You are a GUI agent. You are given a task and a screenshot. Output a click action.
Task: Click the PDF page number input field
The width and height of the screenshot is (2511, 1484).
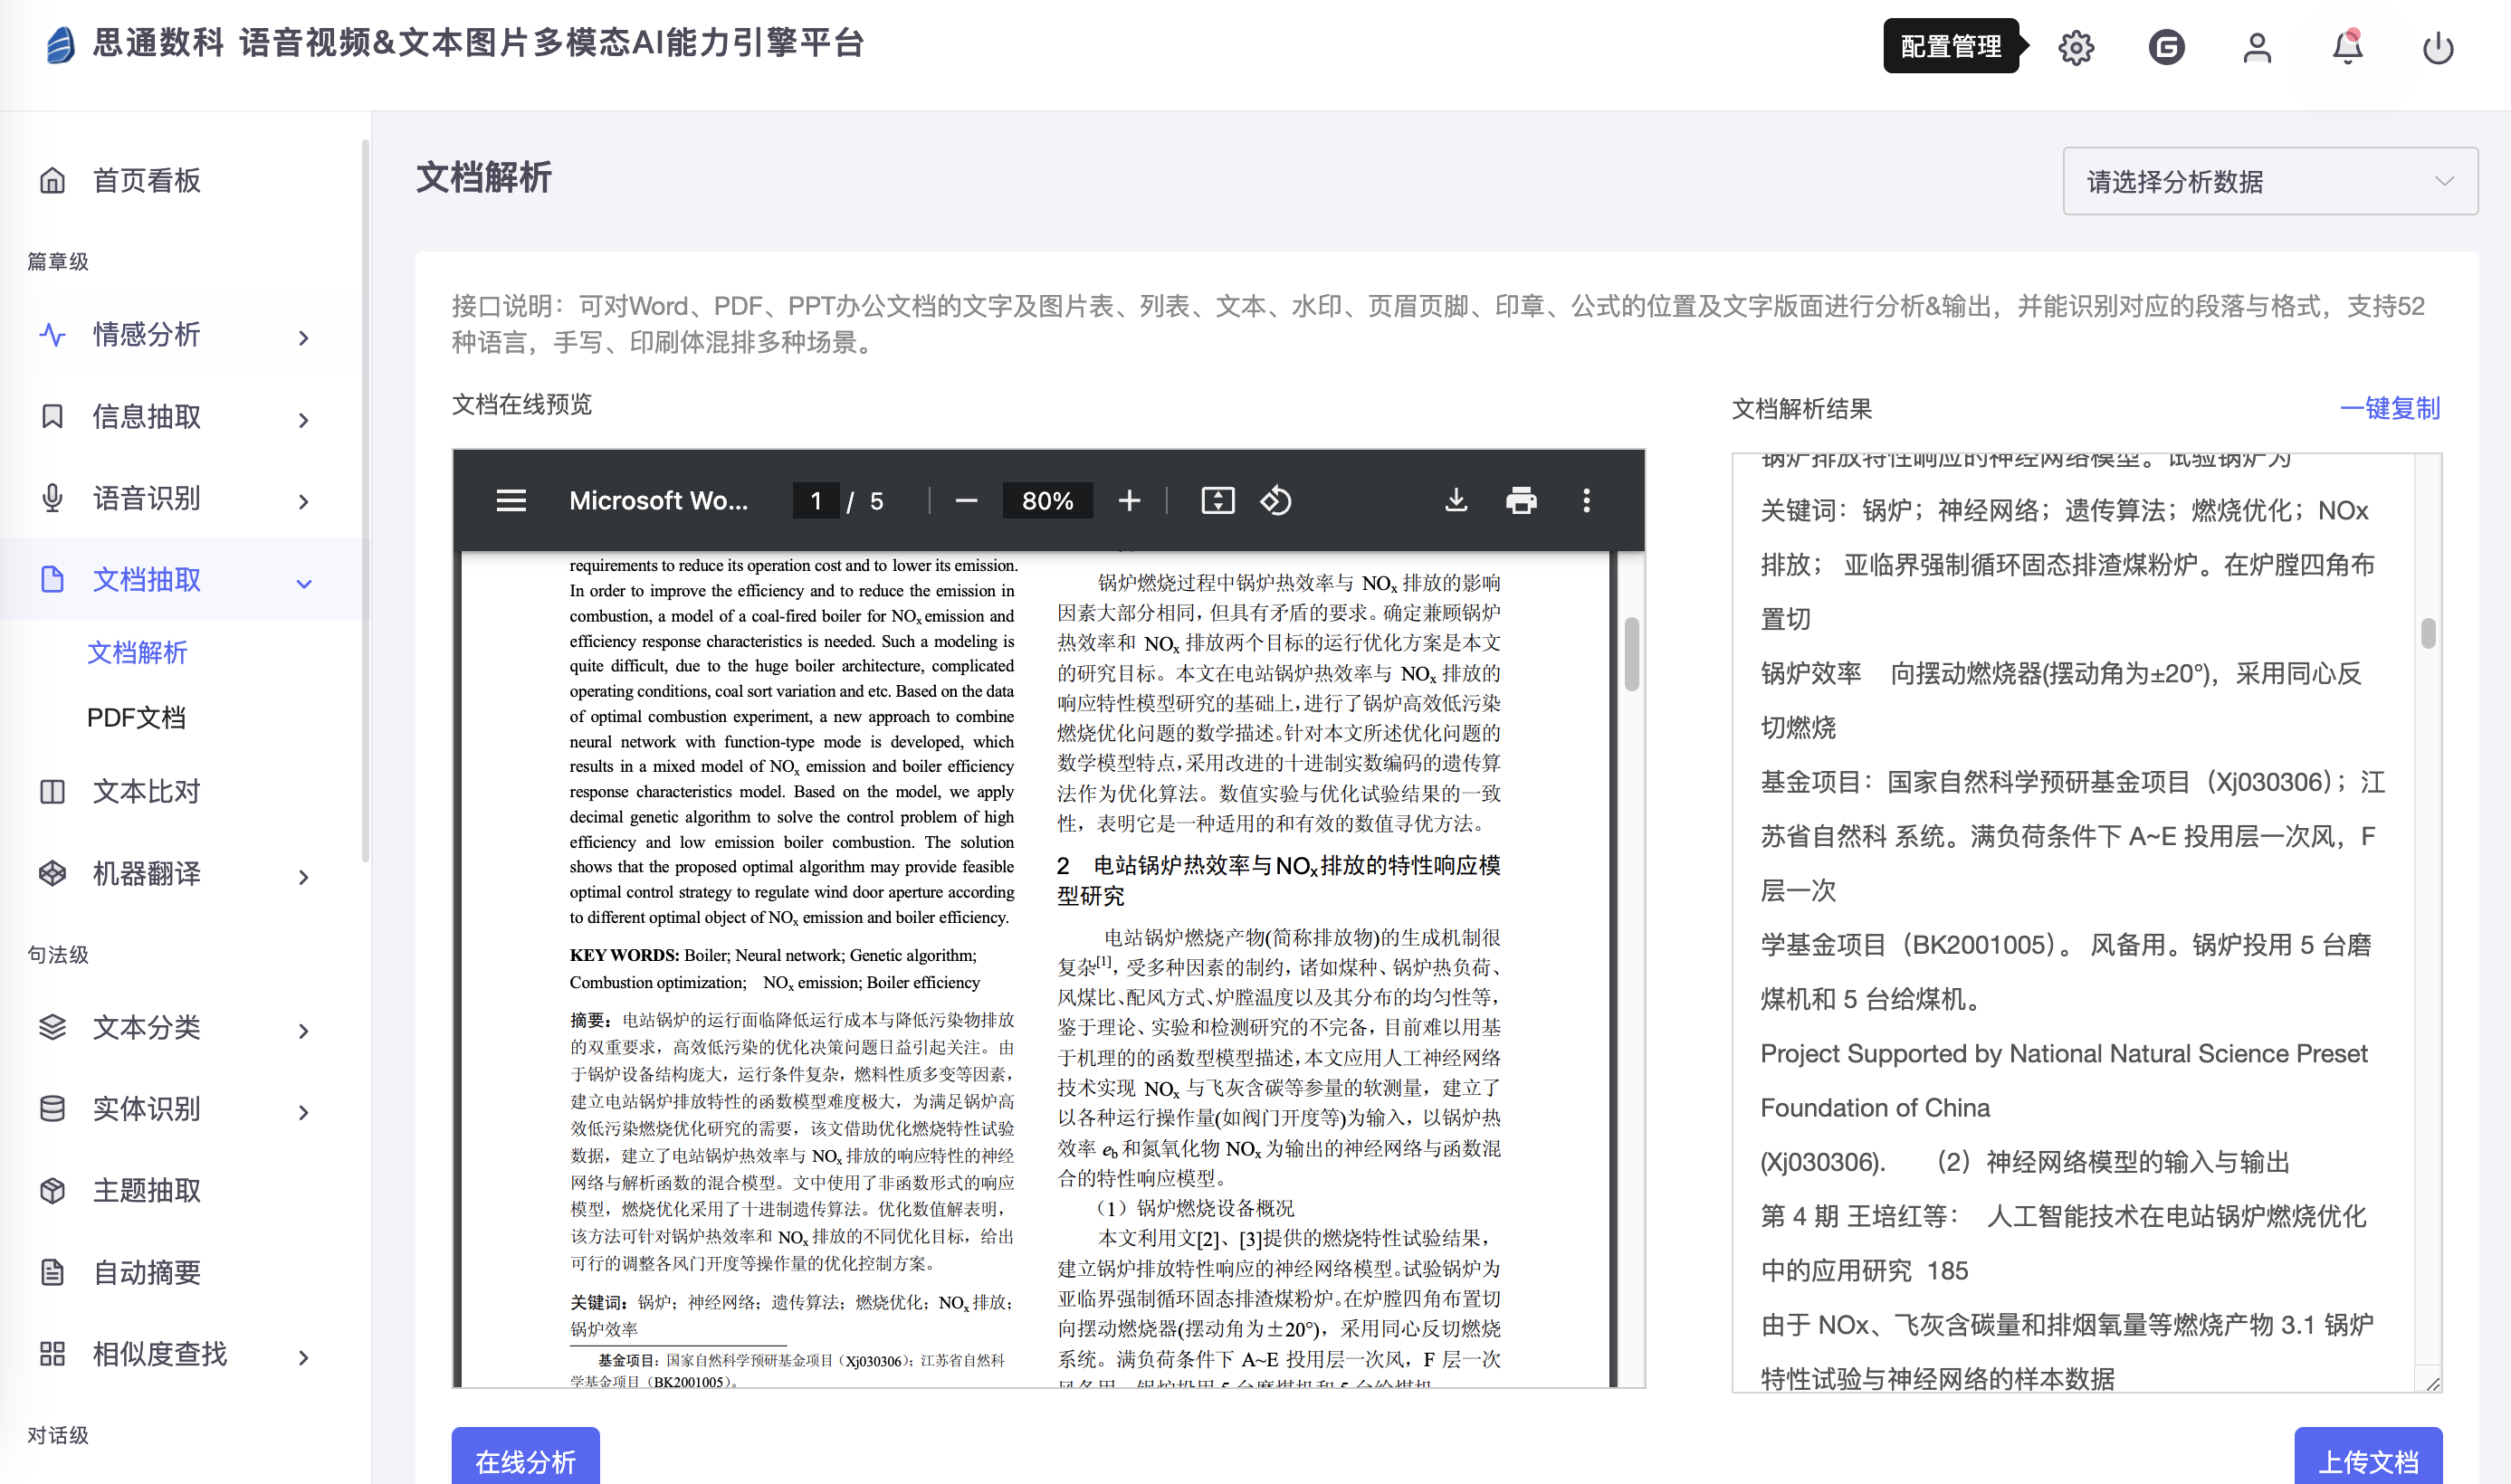pos(816,500)
